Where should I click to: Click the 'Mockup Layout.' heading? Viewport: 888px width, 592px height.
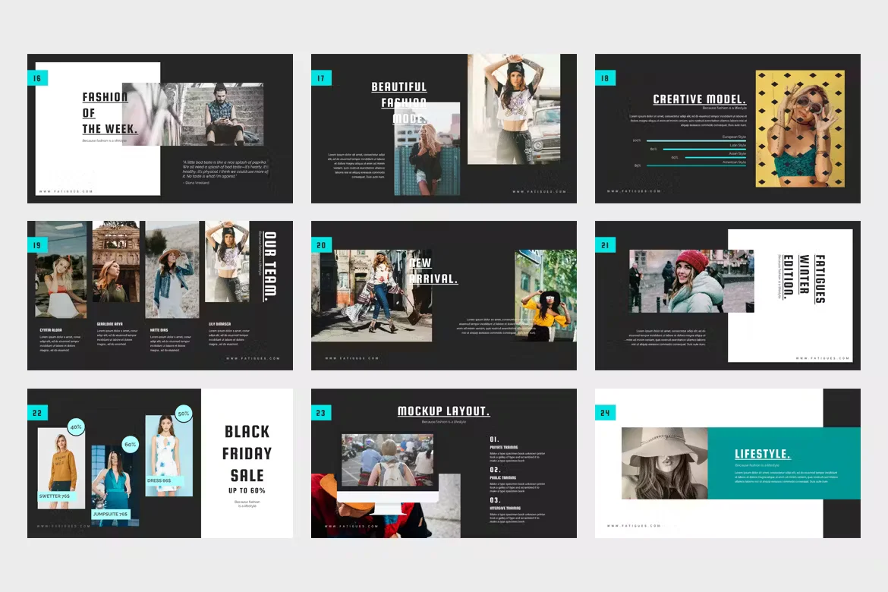[x=443, y=411]
